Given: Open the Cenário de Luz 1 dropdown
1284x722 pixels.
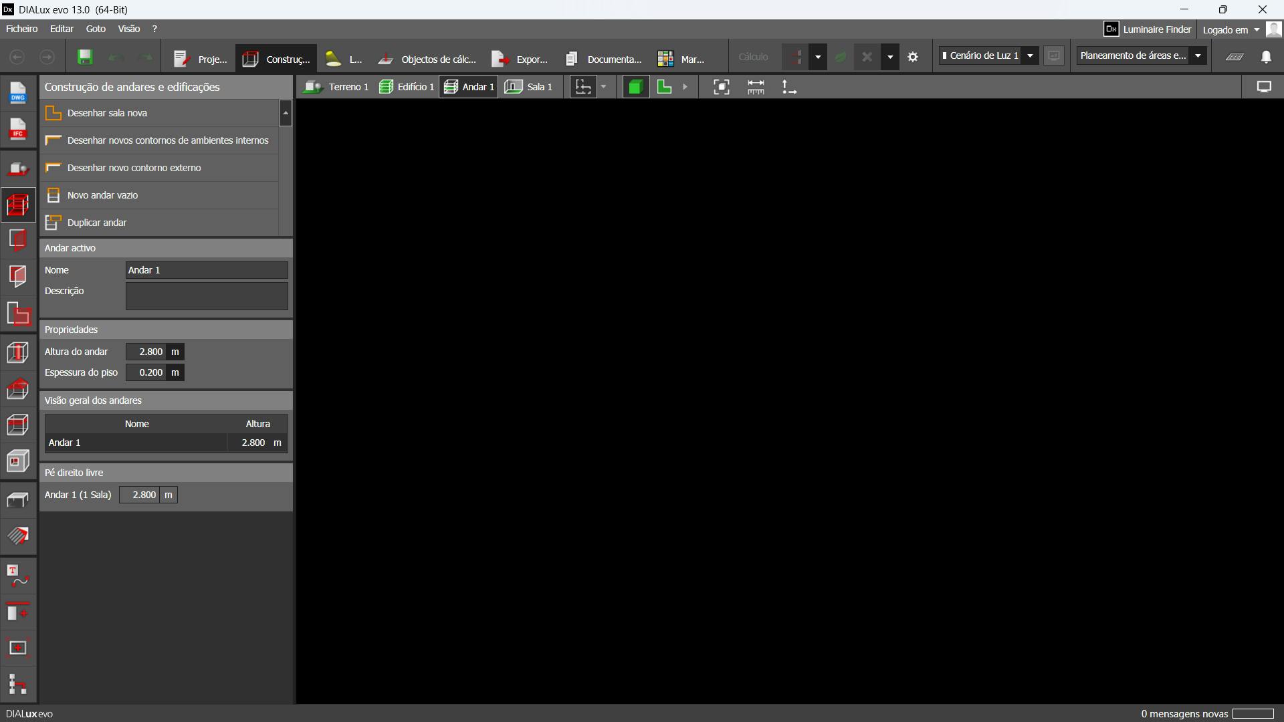Looking at the screenshot, I should click(x=1030, y=56).
